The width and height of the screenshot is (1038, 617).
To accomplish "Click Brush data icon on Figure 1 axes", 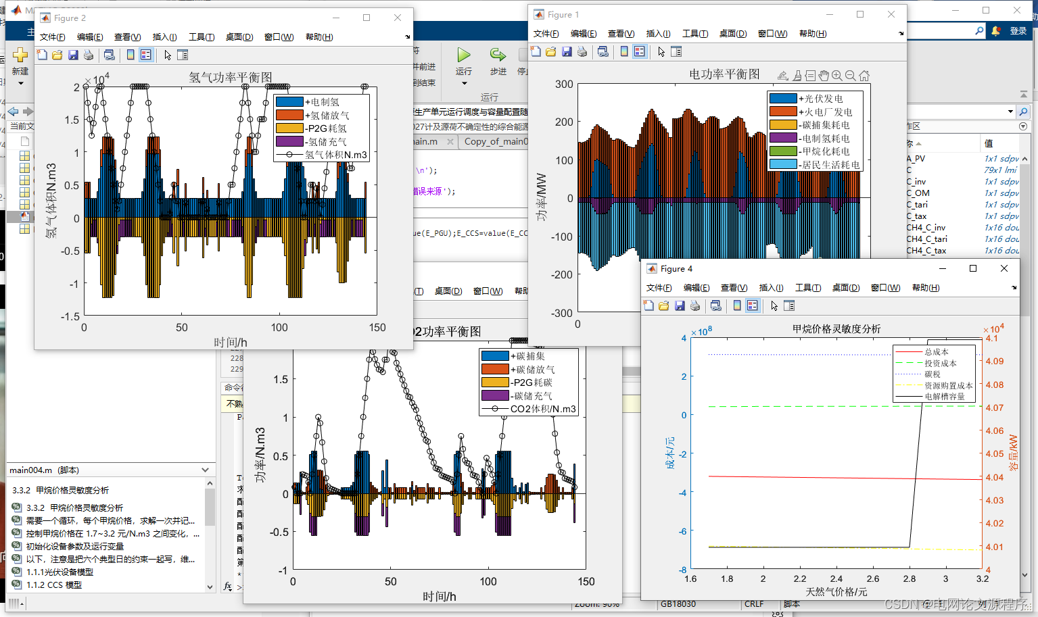I will tap(797, 76).
